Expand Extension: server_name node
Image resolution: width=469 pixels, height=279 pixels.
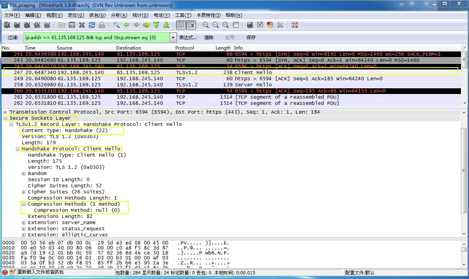click(24, 223)
